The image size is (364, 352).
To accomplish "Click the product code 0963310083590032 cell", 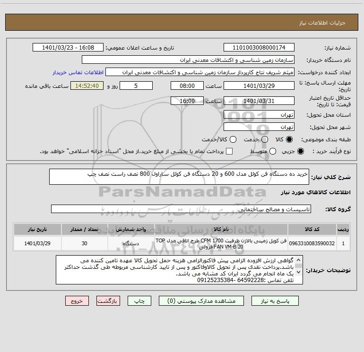I will click(312, 243).
